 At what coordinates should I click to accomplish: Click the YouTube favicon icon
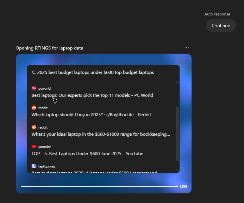point(34,147)
